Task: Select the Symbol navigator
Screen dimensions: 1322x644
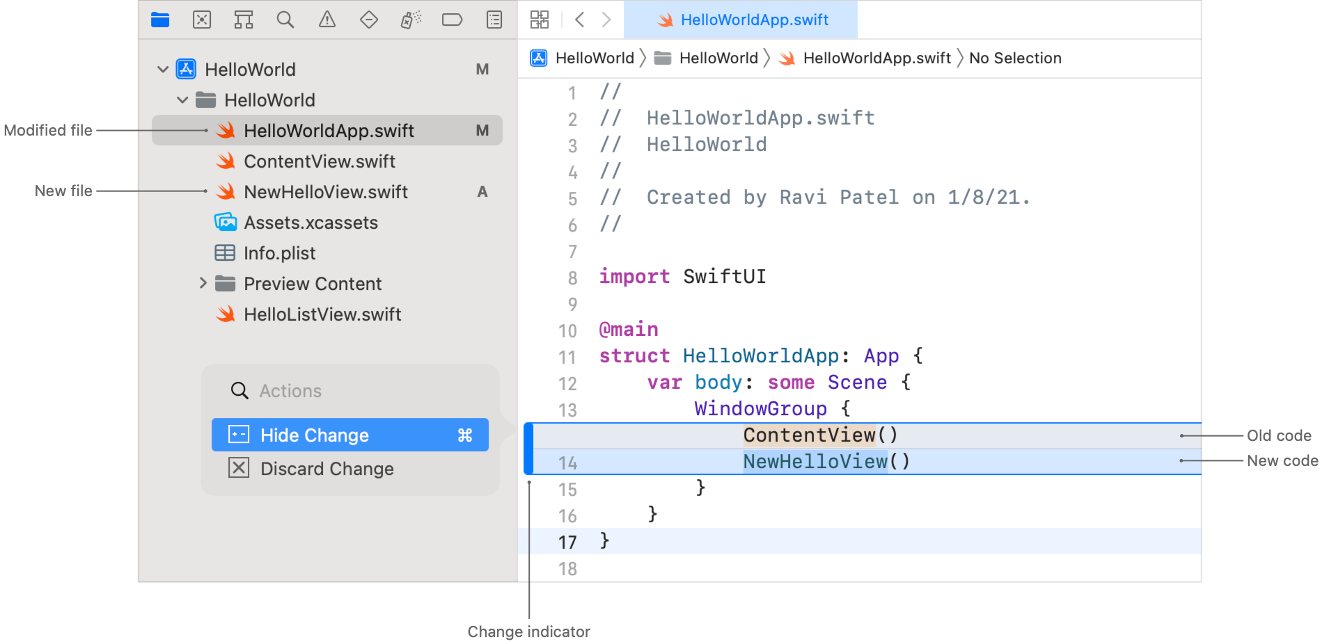Action: click(244, 19)
